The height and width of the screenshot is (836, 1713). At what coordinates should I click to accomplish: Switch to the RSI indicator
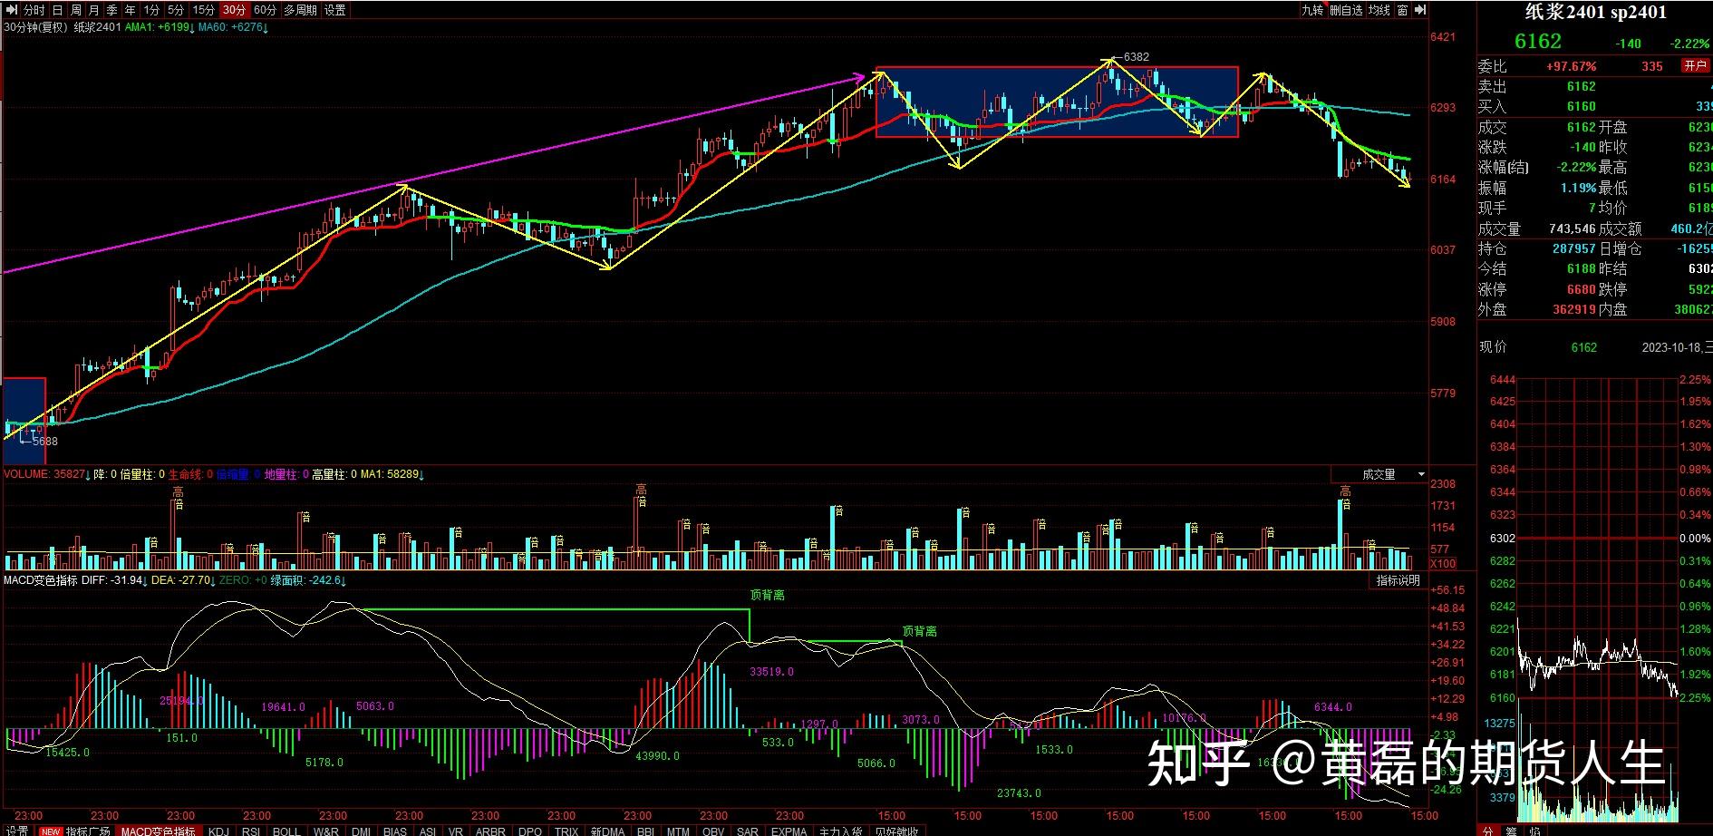point(251,830)
